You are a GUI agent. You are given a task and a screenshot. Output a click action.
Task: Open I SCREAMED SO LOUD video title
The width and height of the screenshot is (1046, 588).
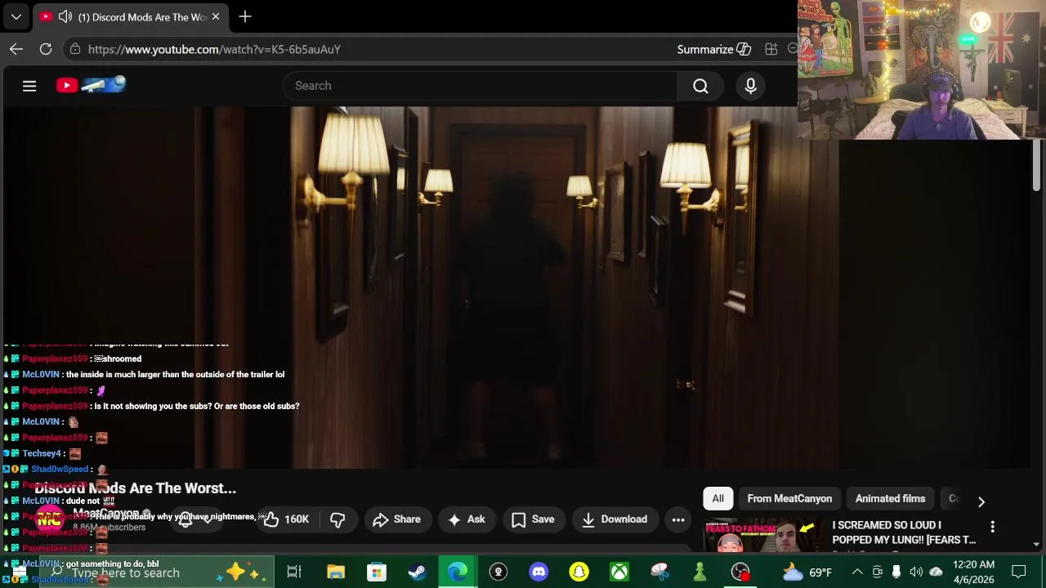[x=904, y=532]
